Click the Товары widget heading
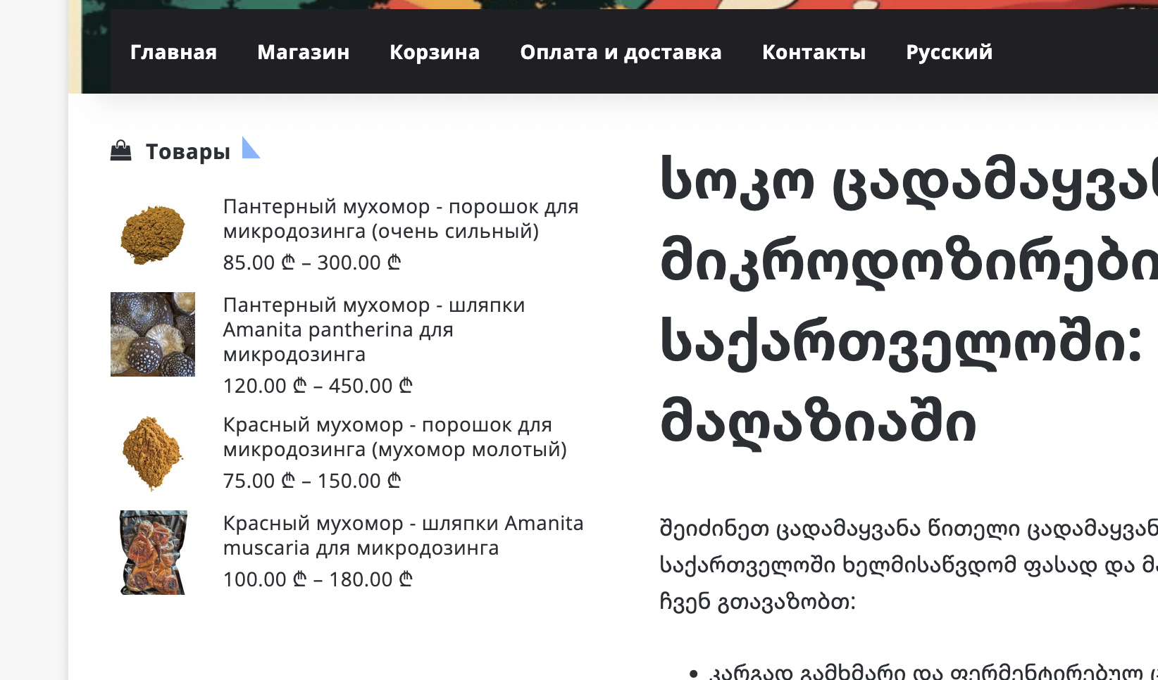The height and width of the screenshot is (680, 1158). (187, 151)
